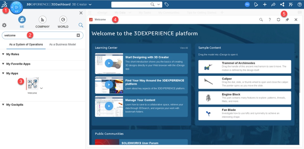Switch to As a Business Model tab
The width and height of the screenshot is (304, 149).
(x=62, y=44)
